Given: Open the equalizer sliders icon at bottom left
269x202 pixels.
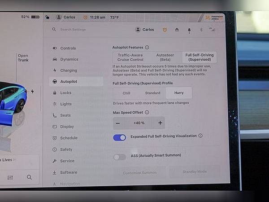Looking at the screenshot, I should (x=10, y=177).
